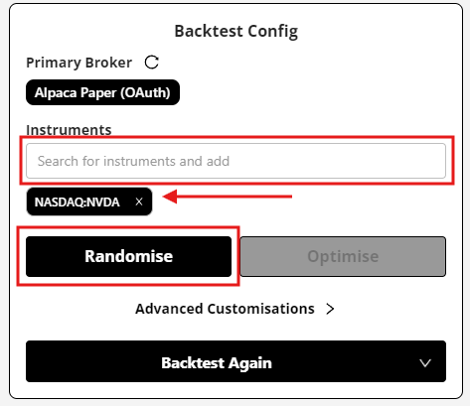Refresh the Primary Broker list
Screen dimensions: 470x406
(x=152, y=63)
